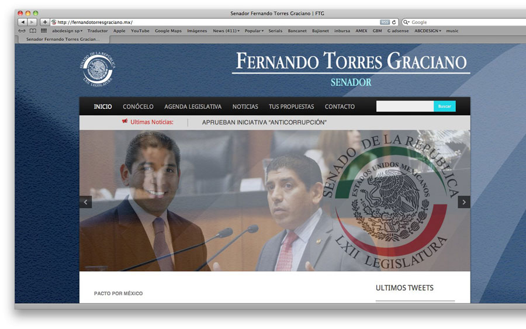Open the YouTube bookmark
Screen dimensions: 526x329
(x=140, y=31)
